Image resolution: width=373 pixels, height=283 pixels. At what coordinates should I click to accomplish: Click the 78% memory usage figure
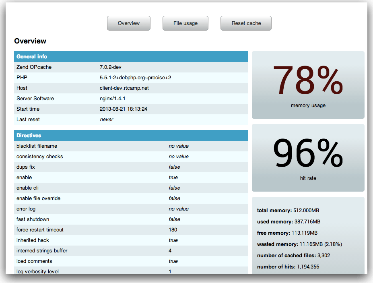[308, 80]
